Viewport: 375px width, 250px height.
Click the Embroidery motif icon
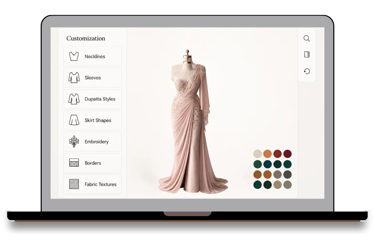tap(74, 141)
